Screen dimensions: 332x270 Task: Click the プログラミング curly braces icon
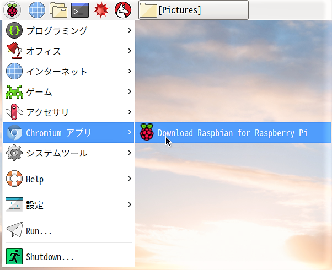pos(14,30)
